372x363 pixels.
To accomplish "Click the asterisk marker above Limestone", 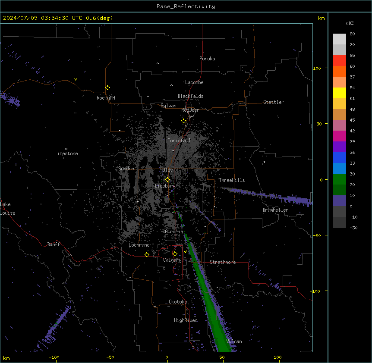I will pos(66,149).
